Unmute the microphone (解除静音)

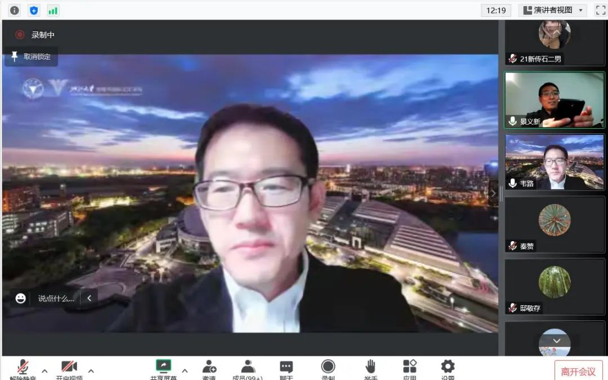(23, 367)
